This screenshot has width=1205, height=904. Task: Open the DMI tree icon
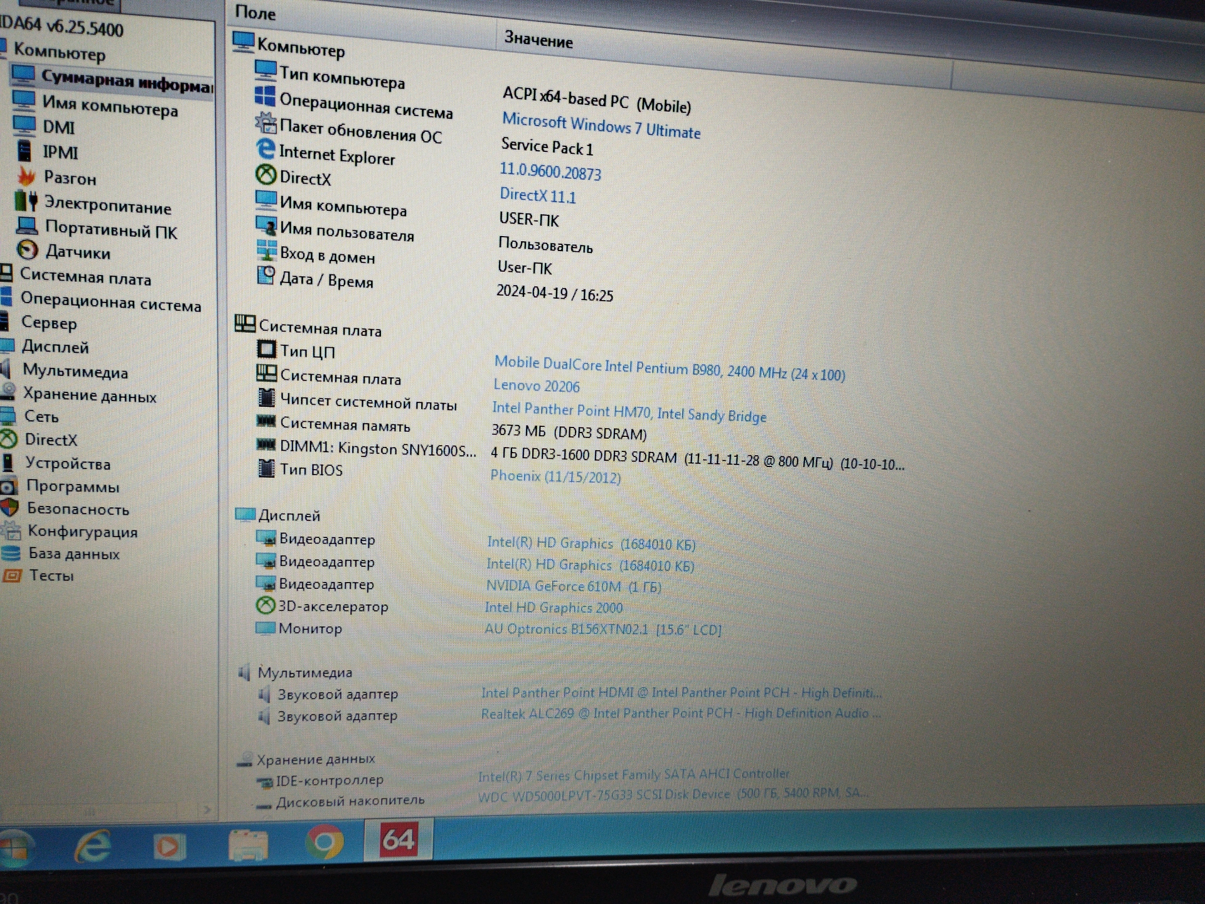click(x=24, y=126)
